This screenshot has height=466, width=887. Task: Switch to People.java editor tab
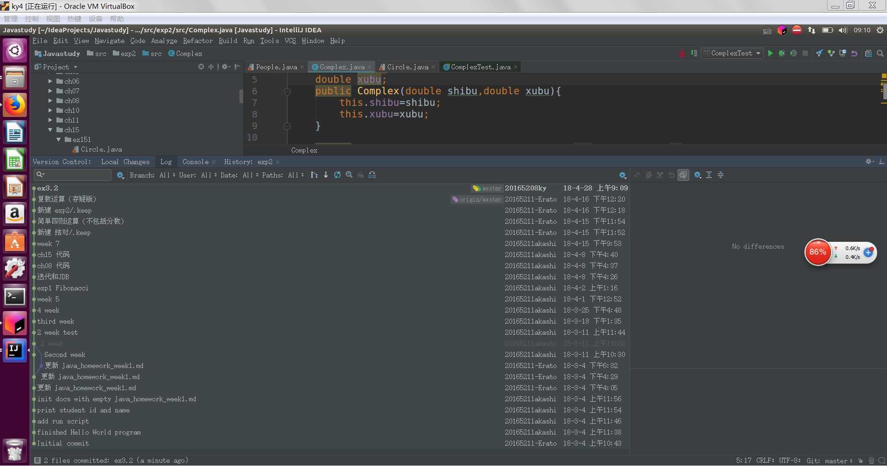click(x=276, y=67)
